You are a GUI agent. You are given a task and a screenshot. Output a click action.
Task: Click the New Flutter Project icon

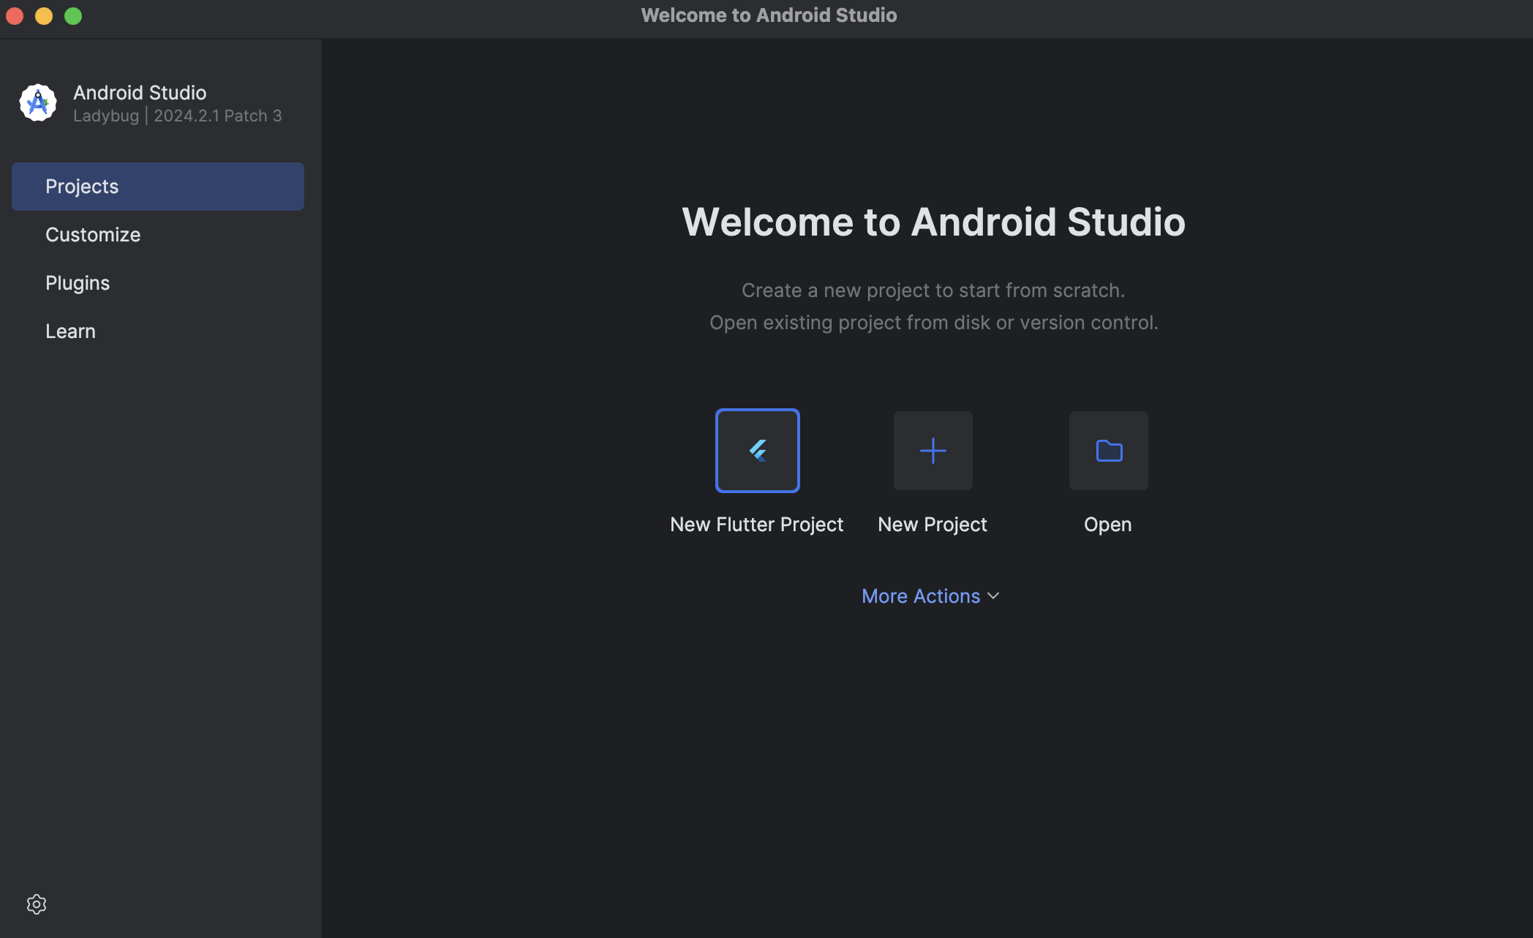tap(757, 451)
